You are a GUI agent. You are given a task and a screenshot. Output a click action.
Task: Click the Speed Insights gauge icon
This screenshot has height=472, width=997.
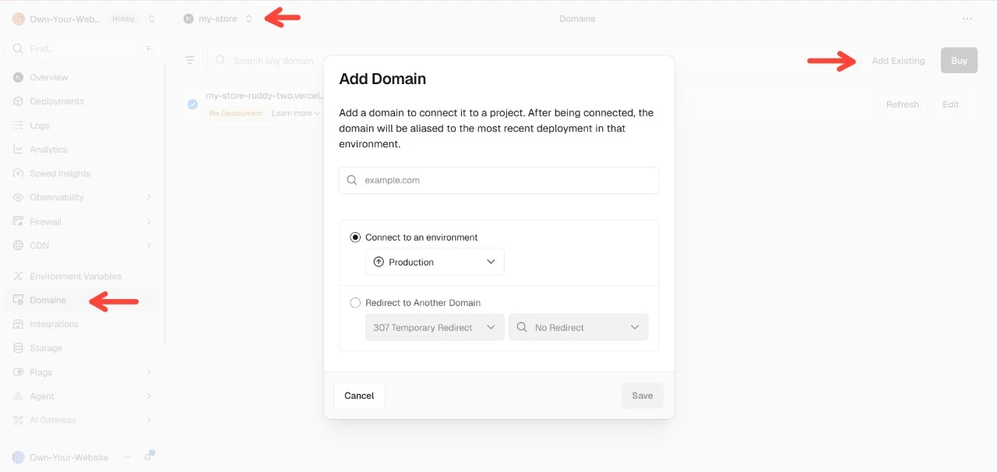[x=18, y=174]
